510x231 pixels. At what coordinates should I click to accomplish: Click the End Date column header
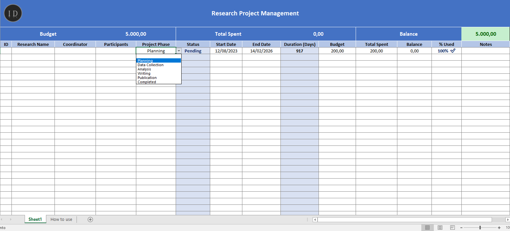(x=261, y=44)
